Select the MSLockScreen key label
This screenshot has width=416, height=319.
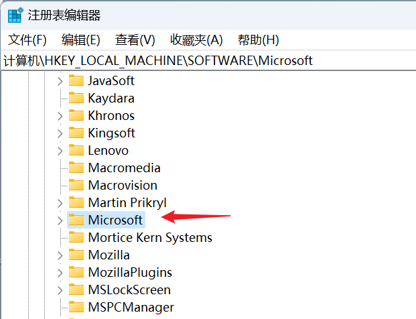click(129, 290)
